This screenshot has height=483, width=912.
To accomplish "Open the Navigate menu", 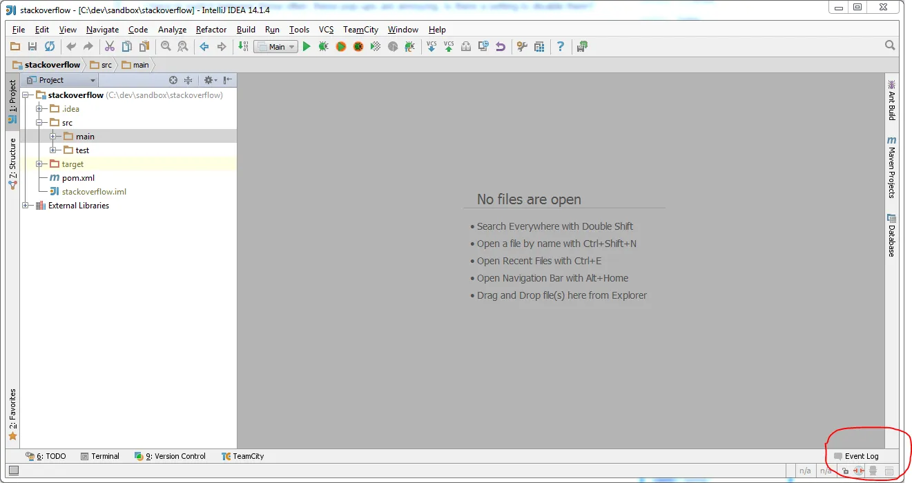I will [102, 30].
